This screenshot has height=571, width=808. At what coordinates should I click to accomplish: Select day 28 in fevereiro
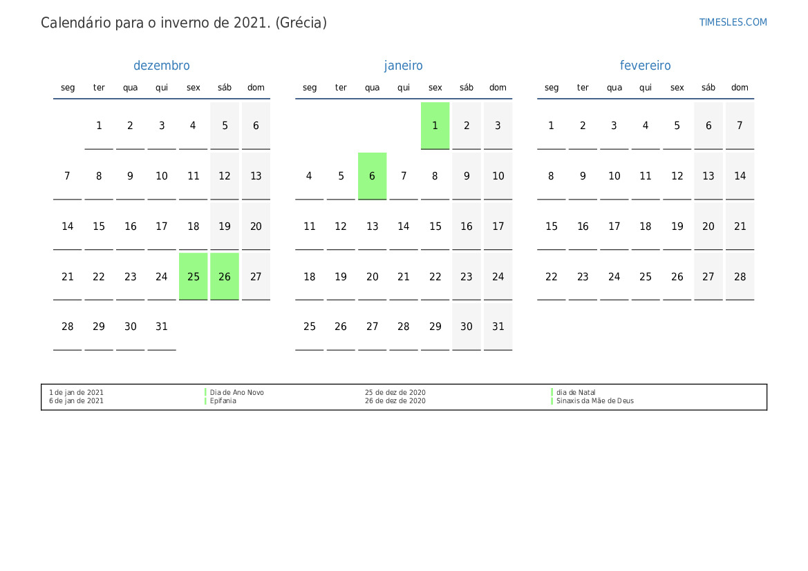740,276
